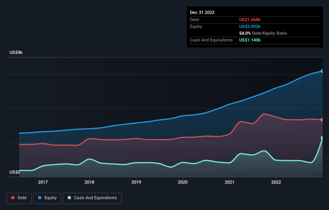
Task: Select the US$3.092b equity value in the tooltip
Action: 250,26
